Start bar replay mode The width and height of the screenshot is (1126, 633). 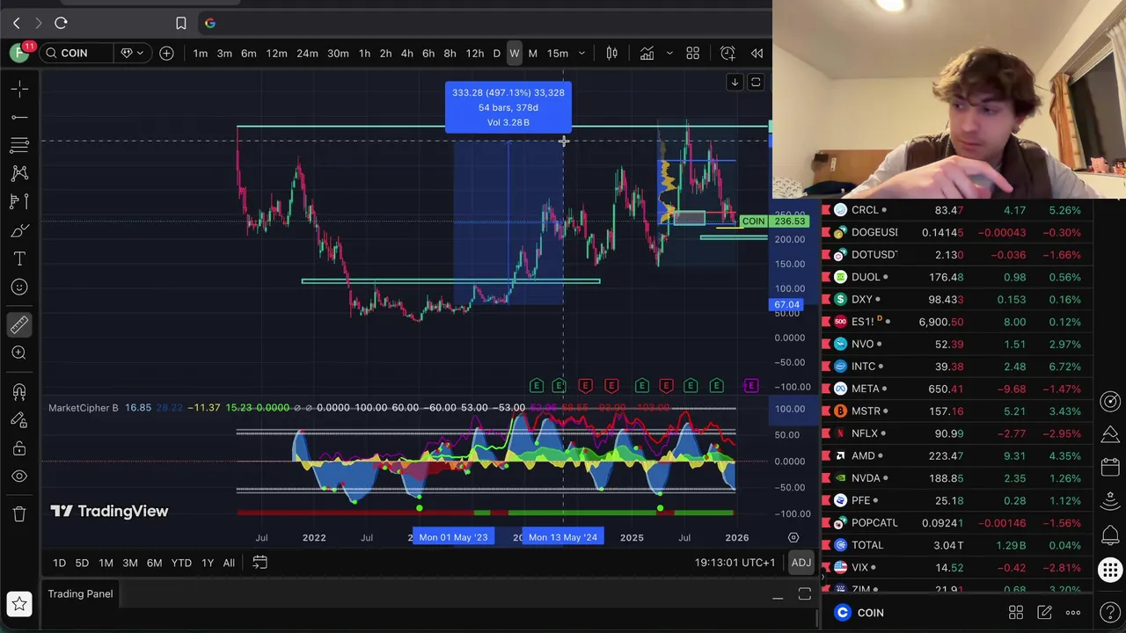pos(757,54)
